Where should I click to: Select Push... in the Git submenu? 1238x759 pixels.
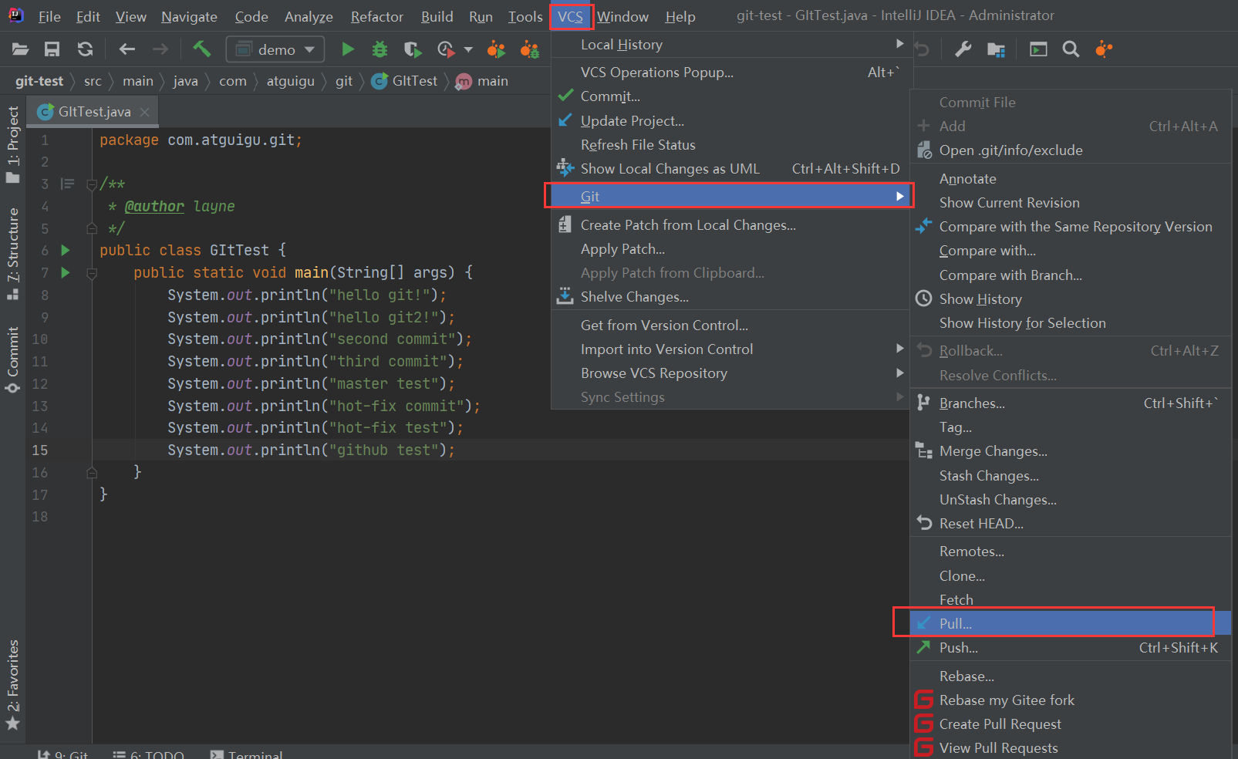[x=1071, y=648]
